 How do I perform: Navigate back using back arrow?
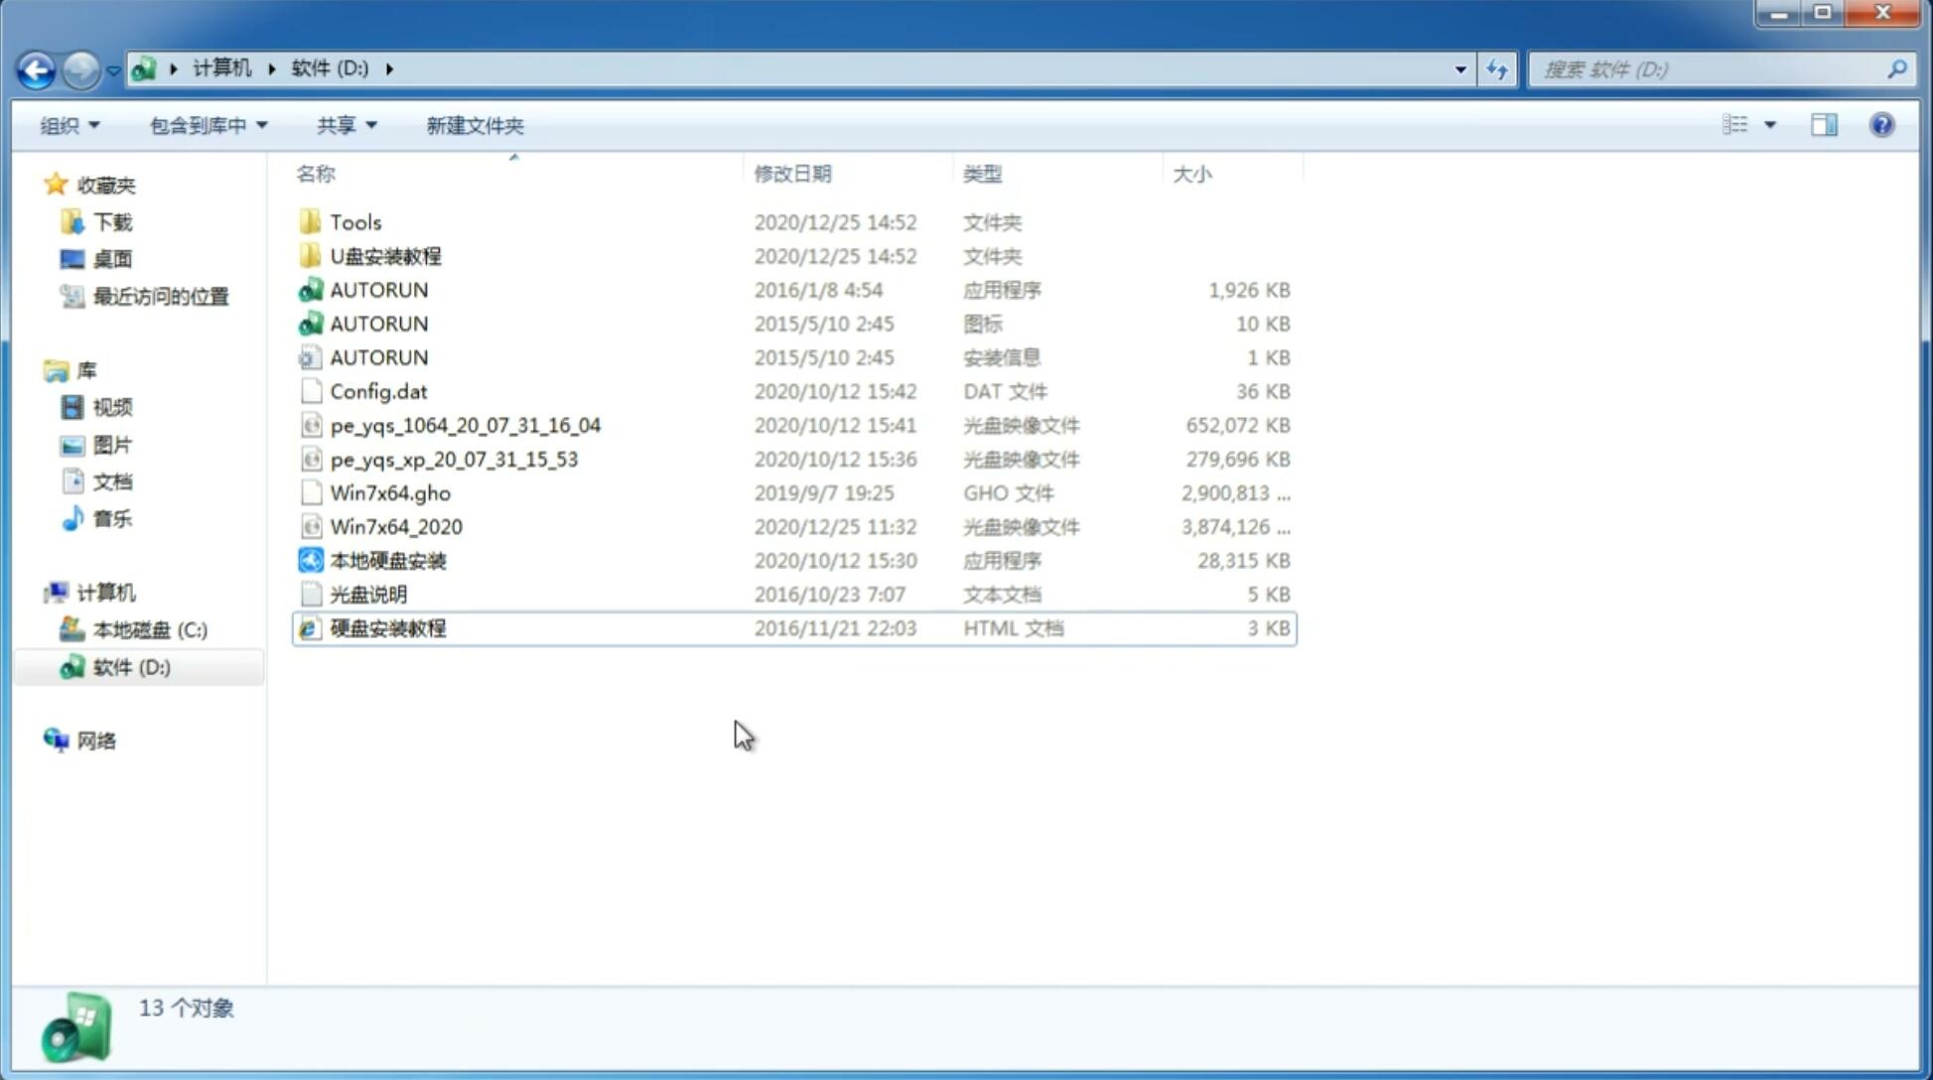36,67
